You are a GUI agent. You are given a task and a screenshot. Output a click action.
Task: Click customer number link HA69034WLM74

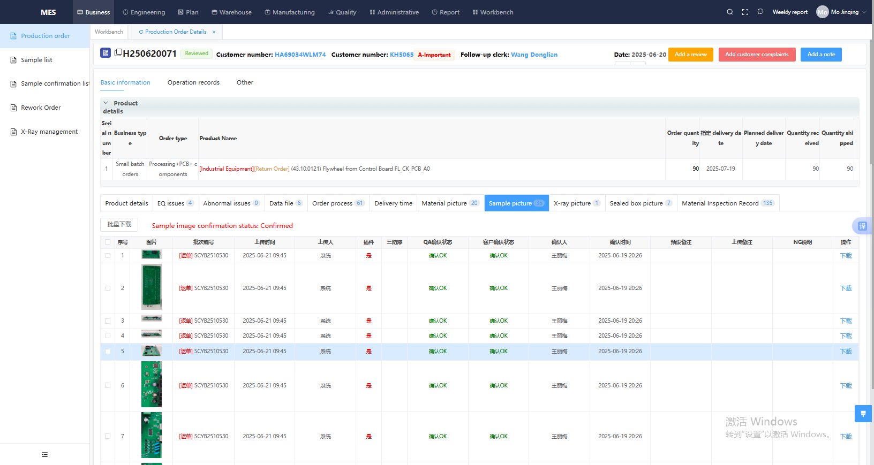click(300, 55)
